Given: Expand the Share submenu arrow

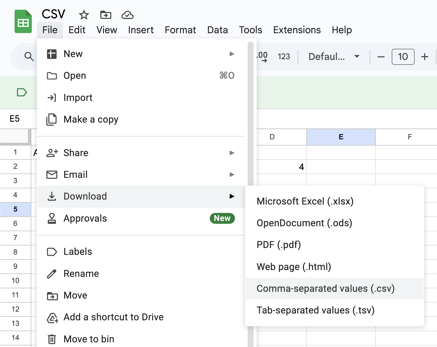Looking at the screenshot, I should (232, 153).
